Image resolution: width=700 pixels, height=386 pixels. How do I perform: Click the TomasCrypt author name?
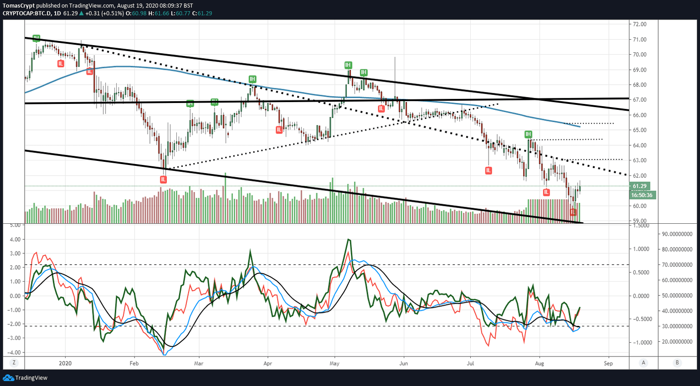[x=19, y=6]
